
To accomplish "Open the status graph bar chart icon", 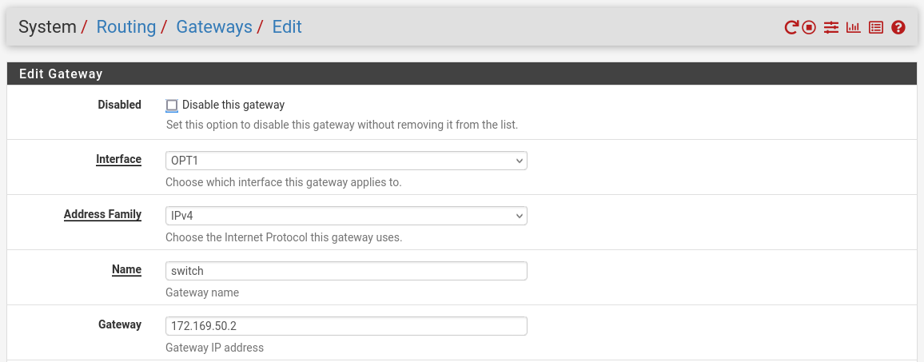I will 854,27.
